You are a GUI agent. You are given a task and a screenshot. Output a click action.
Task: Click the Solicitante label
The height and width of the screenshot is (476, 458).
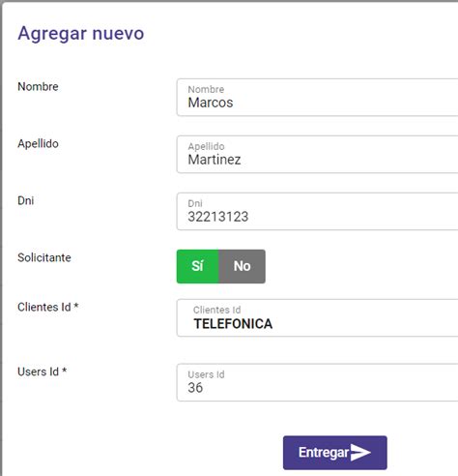44,257
